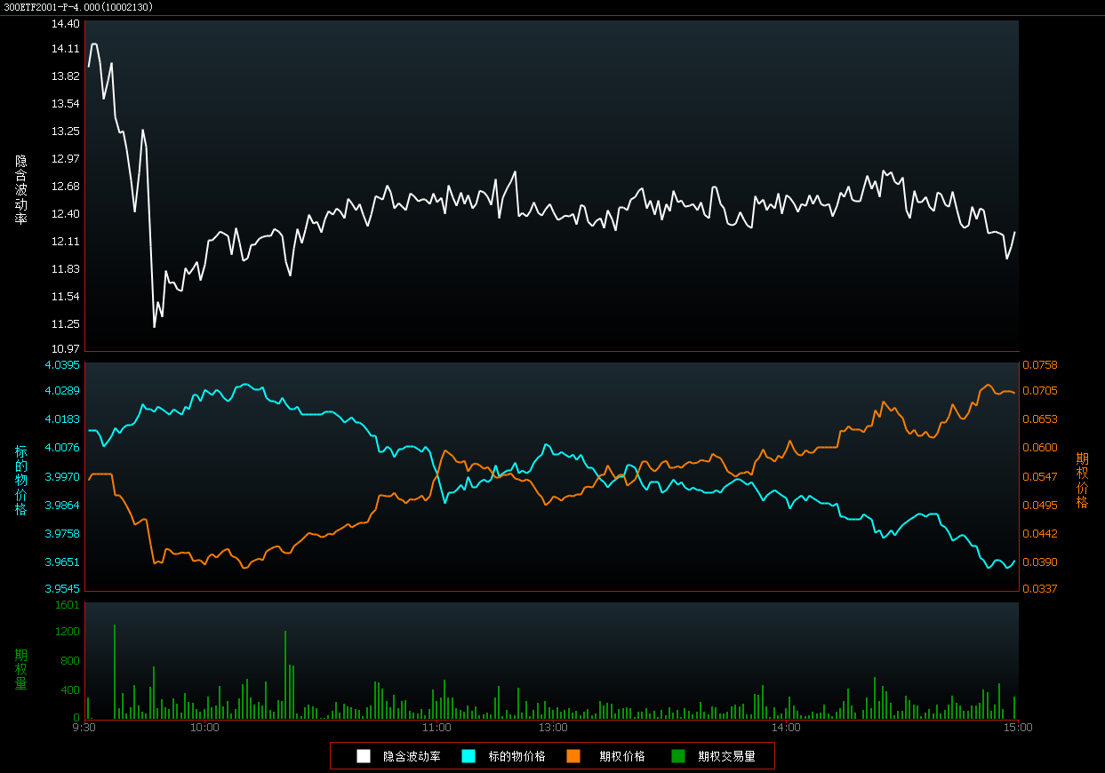This screenshot has width=1105, height=773.
Task: Click the green 期权量 axis title
Action: [21, 669]
